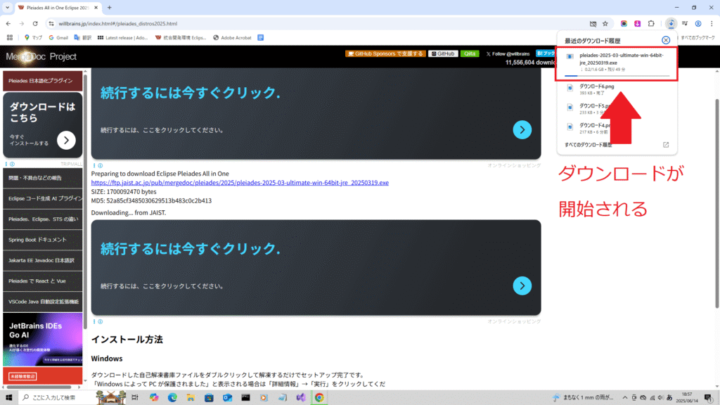Close the recent downloads popup
720x405 pixels.
(x=665, y=40)
